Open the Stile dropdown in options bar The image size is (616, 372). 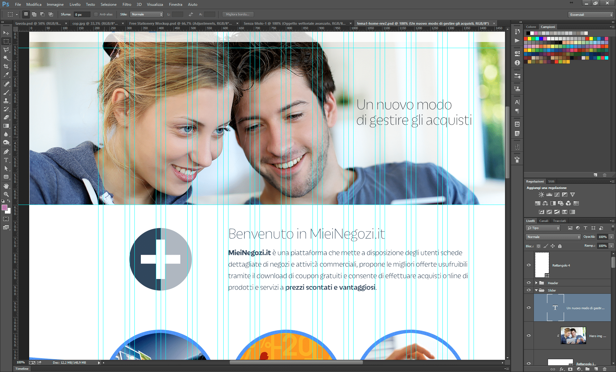click(147, 14)
